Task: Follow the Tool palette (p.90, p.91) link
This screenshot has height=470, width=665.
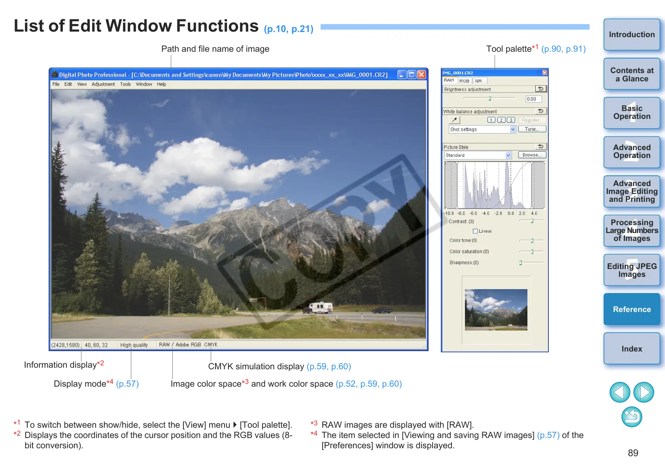Action: pos(563,49)
